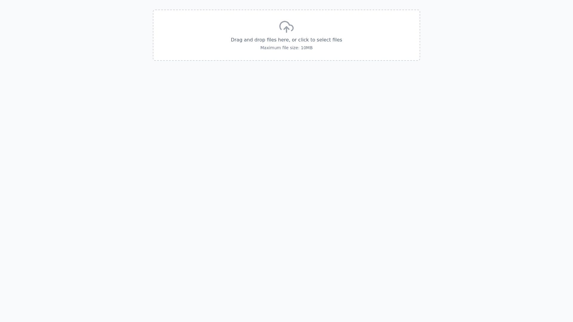Click the word 'Drag' in the upload prompt
Viewport: 573px width, 322px height.
(237, 40)
